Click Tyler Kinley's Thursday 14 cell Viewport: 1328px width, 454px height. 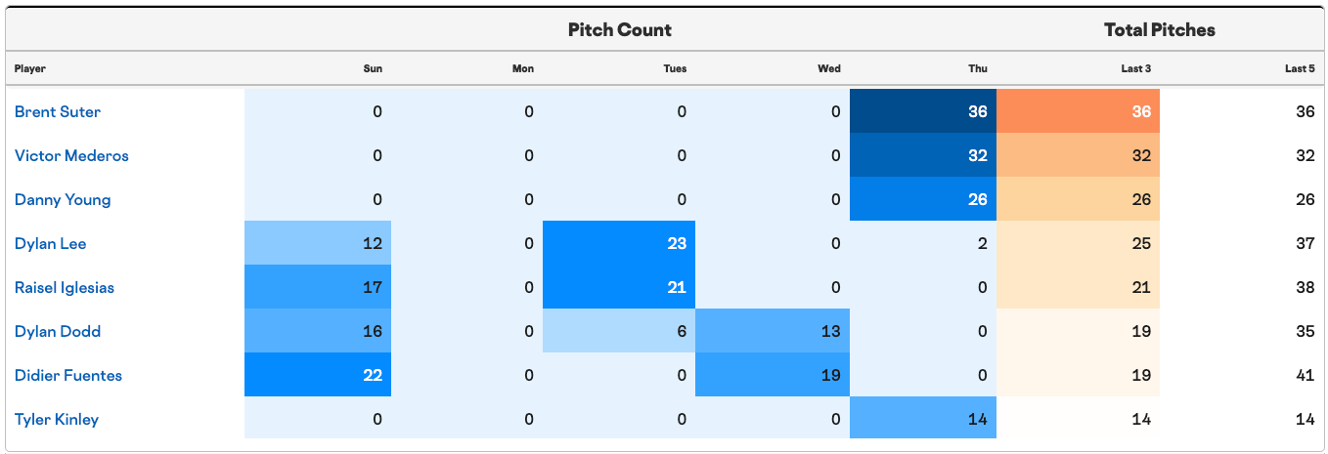[x=923, y=419]
